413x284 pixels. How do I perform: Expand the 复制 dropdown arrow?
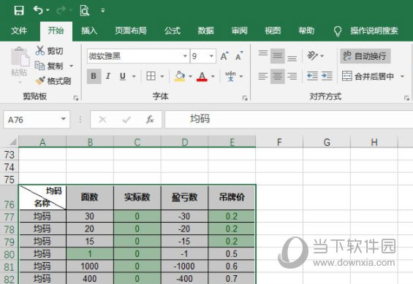[71, 66]
